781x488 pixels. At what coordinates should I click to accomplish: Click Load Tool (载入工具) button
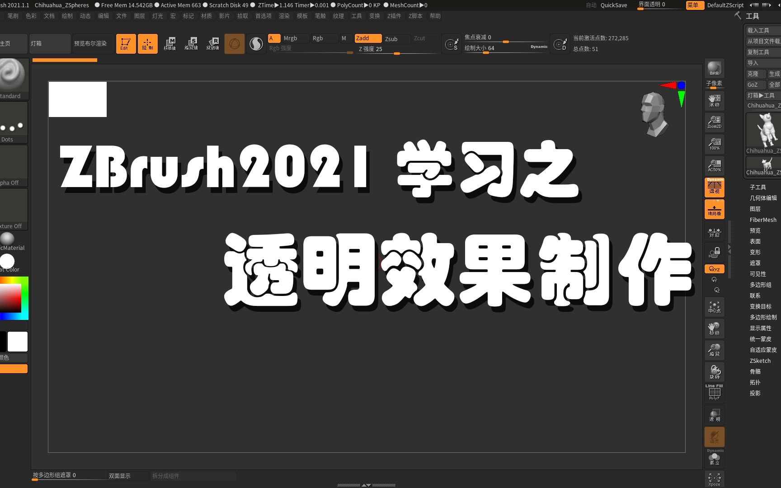pos(763,30)
